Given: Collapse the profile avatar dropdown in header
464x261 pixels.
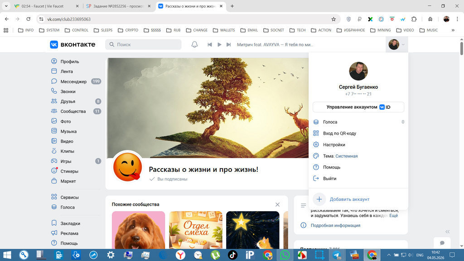Looking at the screenshot, I should 396,44.
